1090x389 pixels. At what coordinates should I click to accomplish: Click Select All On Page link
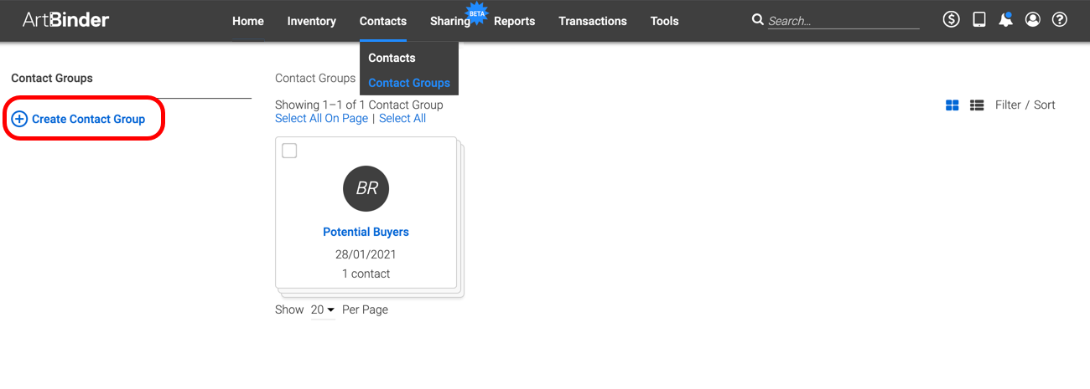[x=322, y=119]
